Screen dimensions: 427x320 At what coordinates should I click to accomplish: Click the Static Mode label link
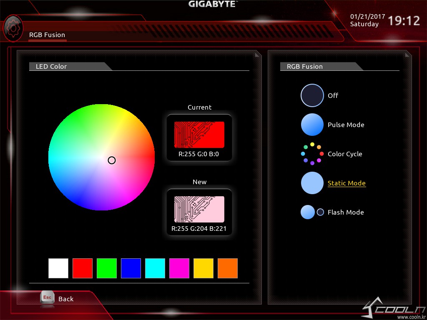tap(347, 183)
